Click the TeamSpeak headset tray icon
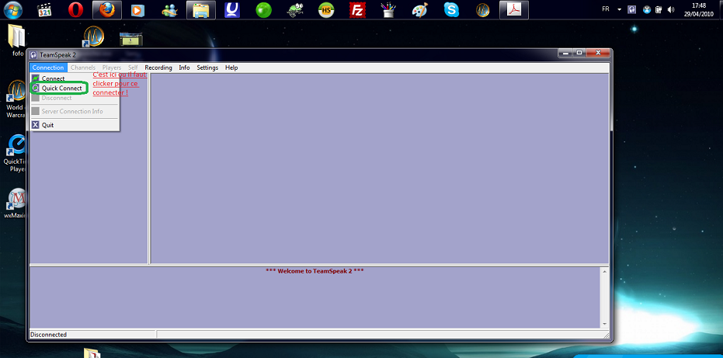Screen dimensions: 723x358 click(631, 9)
